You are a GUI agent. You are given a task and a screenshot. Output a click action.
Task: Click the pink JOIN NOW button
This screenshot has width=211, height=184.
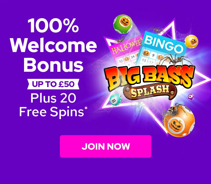pos(106,146)
